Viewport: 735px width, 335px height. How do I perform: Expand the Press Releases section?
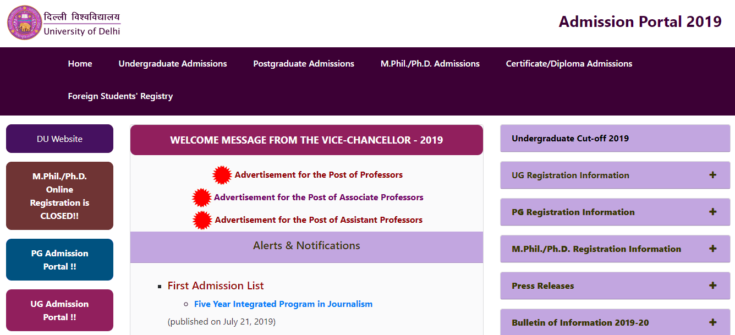tap(712, 285)
